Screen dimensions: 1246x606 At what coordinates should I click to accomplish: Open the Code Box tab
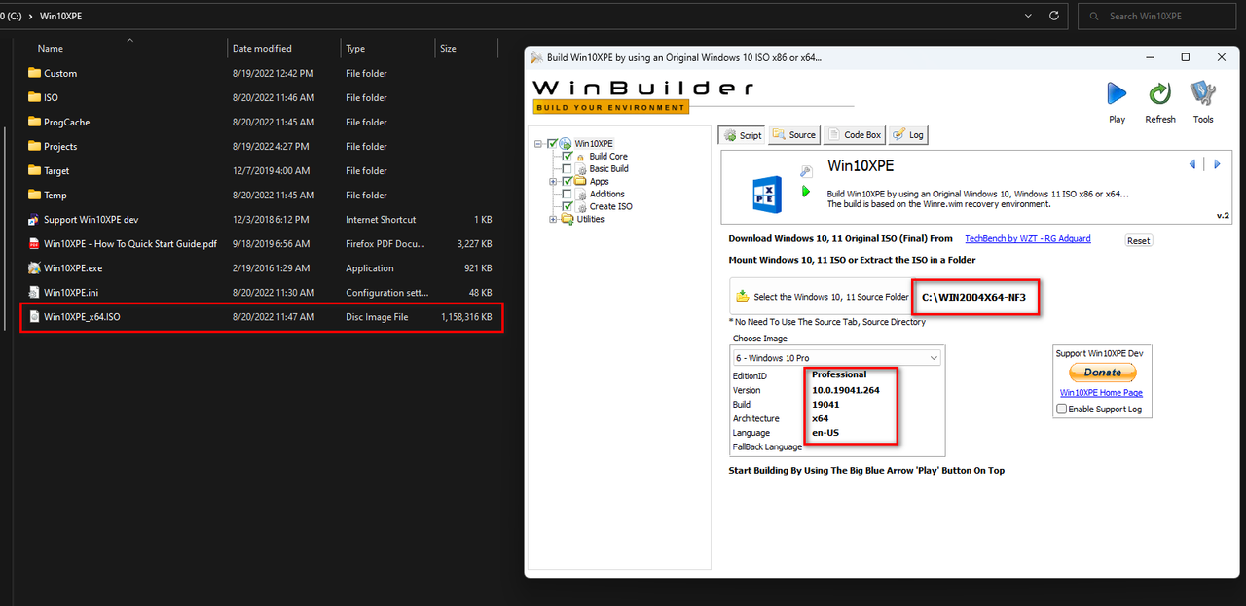[x=854, y=135]
